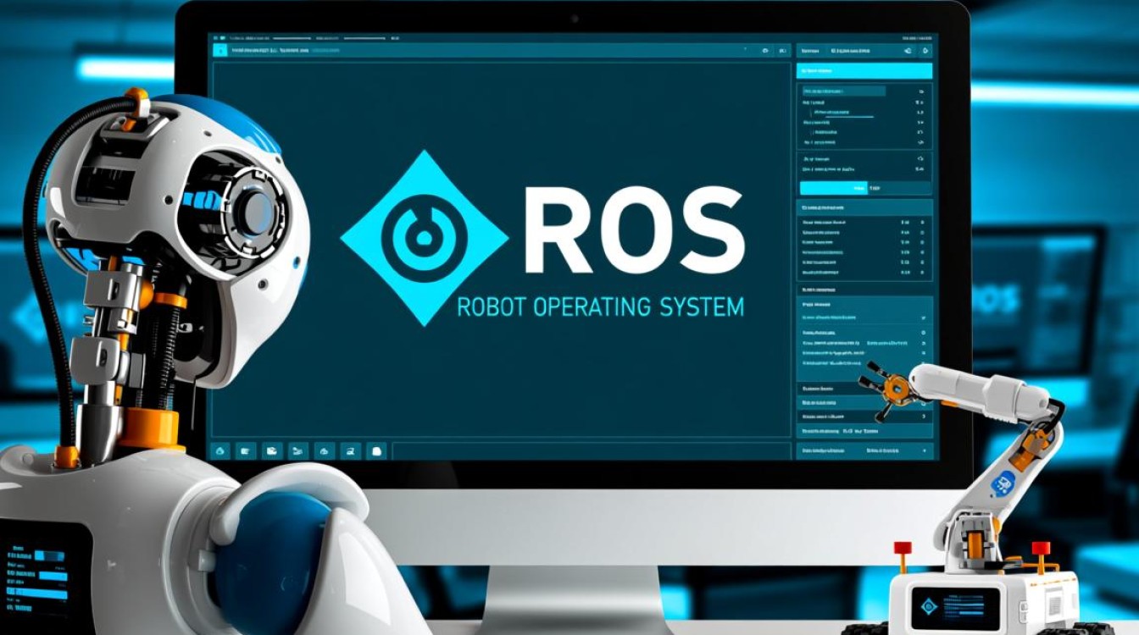Open the arrow on highlighted first row of right panel
Screen dimensions: 1139x635
[x=920, y=91]
